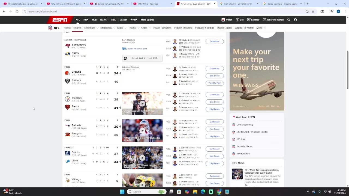
Task: Click the Windows taskbar Search box
Action: (x=146, y=192)
